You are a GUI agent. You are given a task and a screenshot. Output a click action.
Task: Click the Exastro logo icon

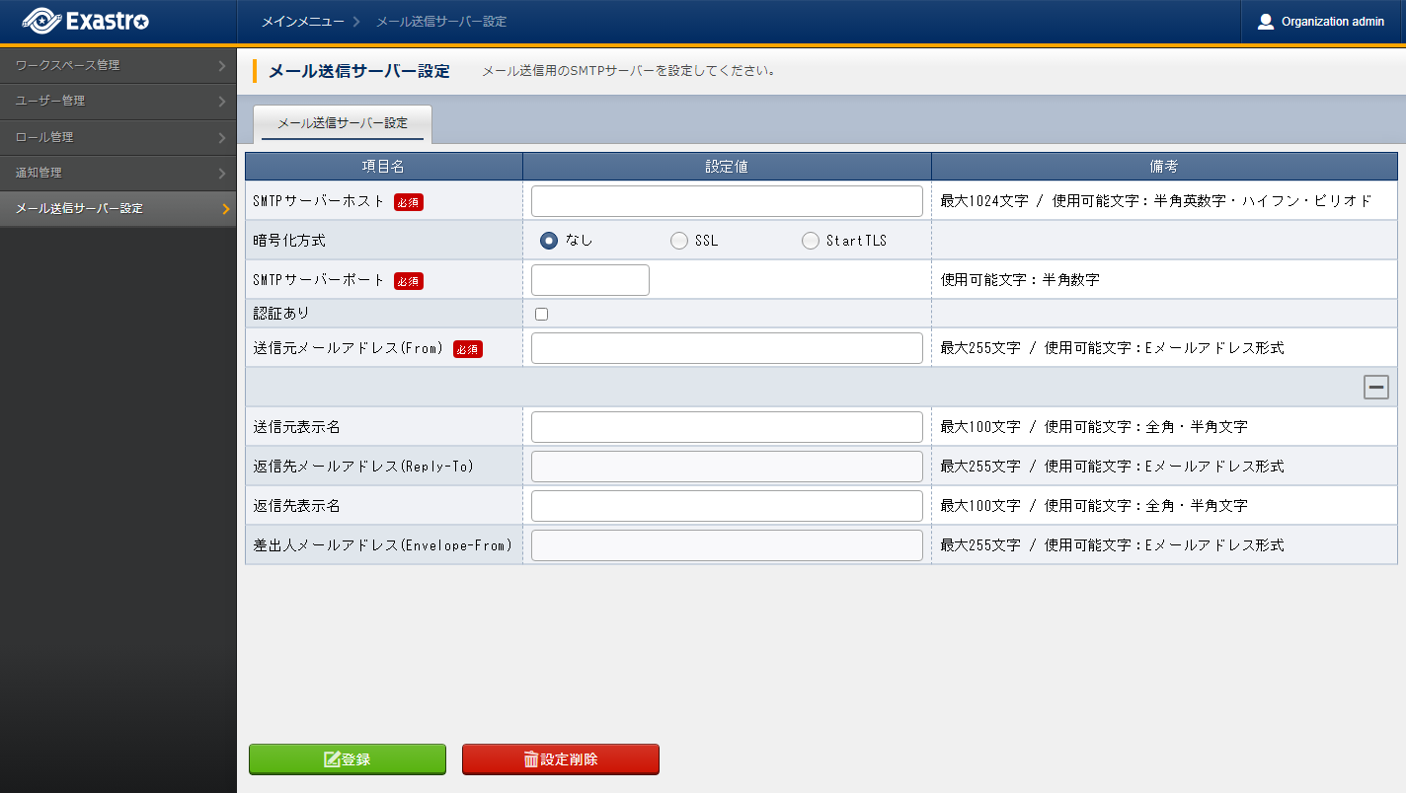coord(39,21)
